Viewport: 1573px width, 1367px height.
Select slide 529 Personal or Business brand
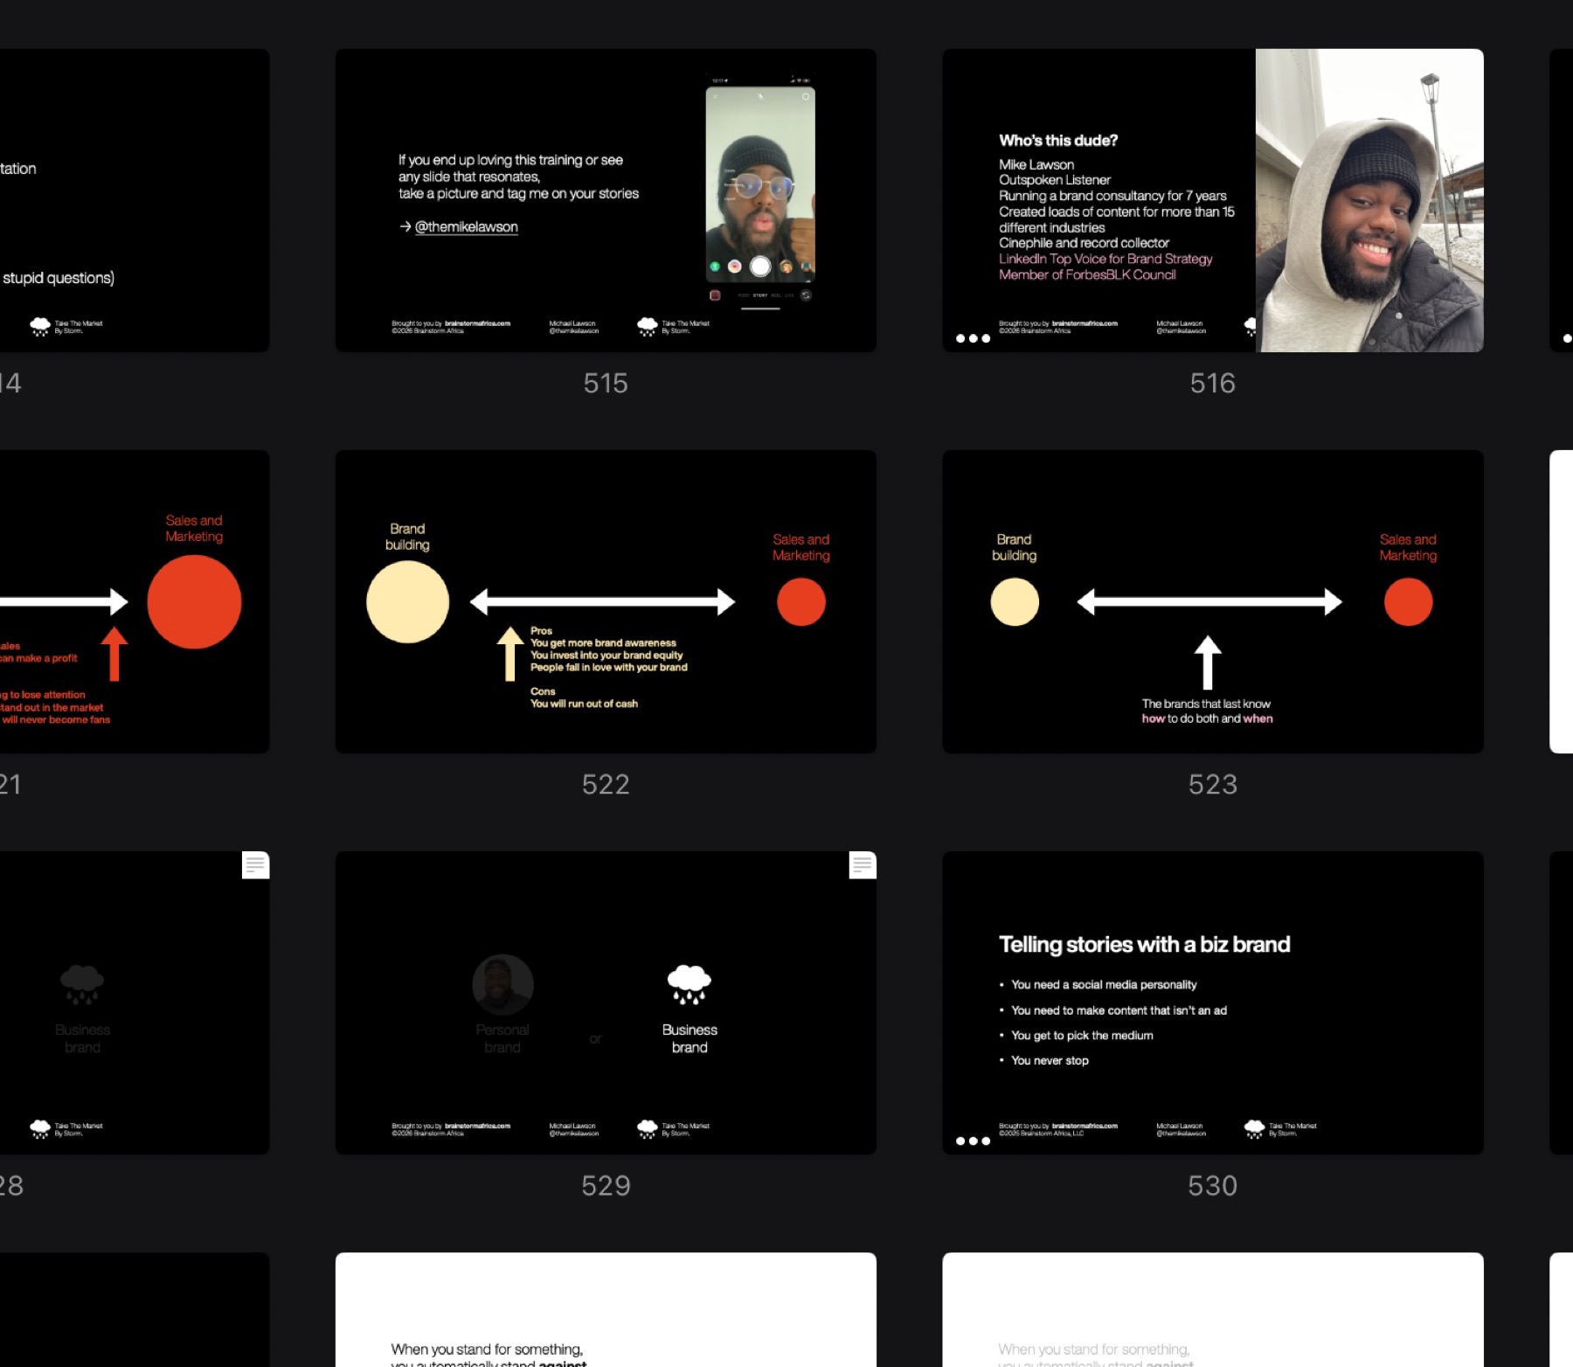(606, 1003)
